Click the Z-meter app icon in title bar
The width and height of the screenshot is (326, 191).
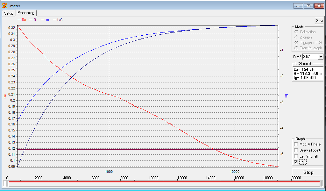[5, 5]
